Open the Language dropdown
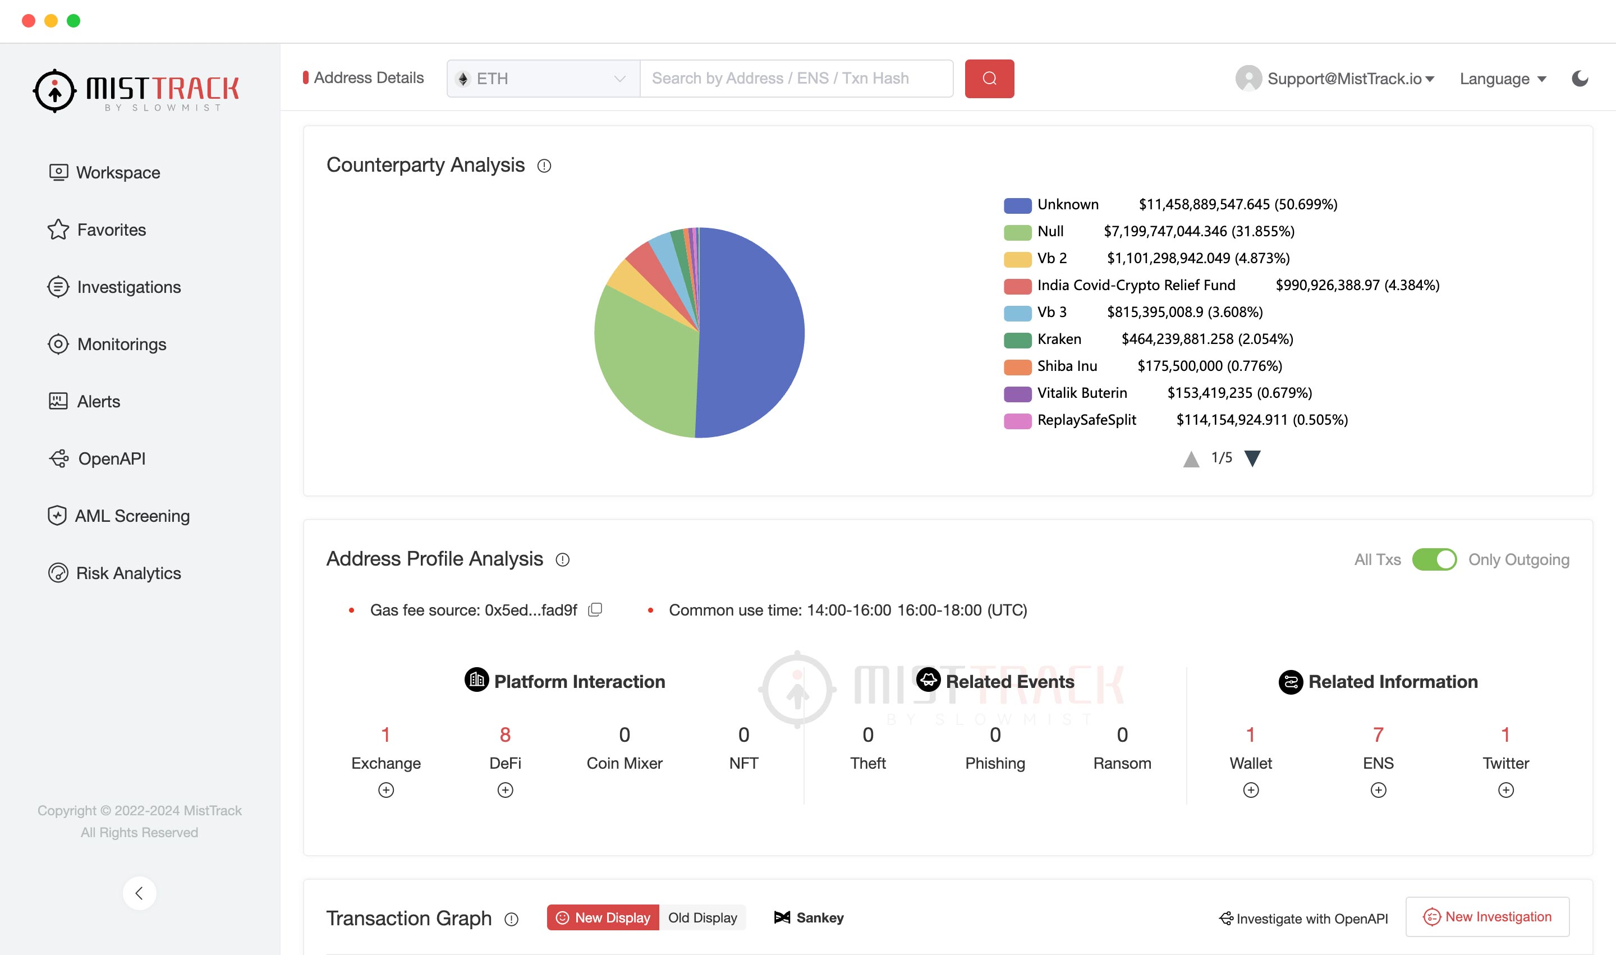This screenshot has height=955, width=1616. [x=1502, y=79]
